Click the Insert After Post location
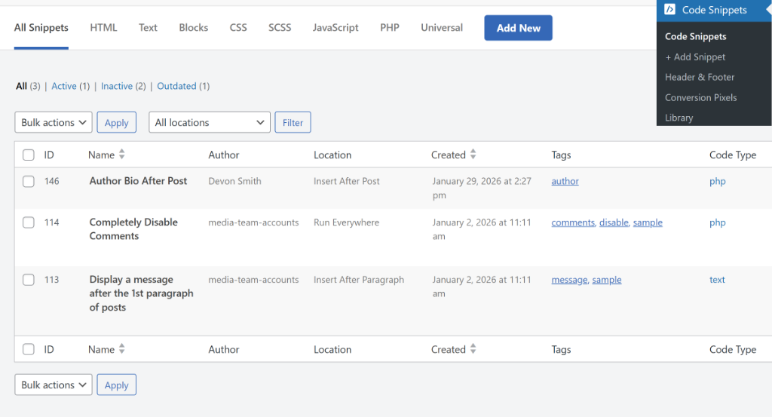Viewport: 772px width, 417px height. 347,181
